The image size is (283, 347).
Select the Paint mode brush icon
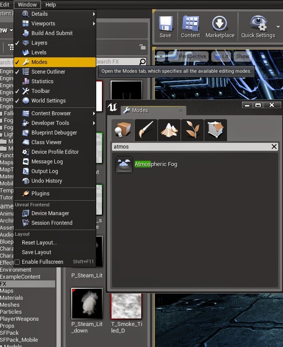click(x=146, y=130)
